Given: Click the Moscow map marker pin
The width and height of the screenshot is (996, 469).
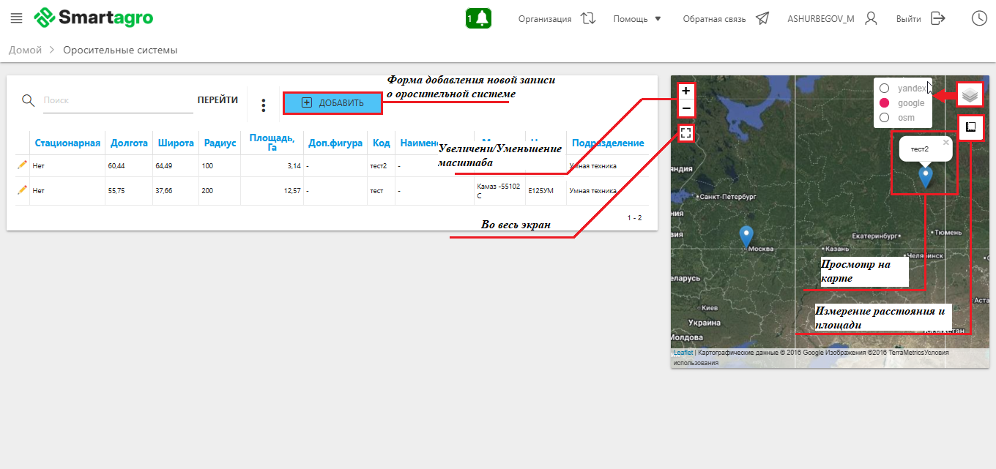Looking at the screenshot, I should (x=746, y=236).
